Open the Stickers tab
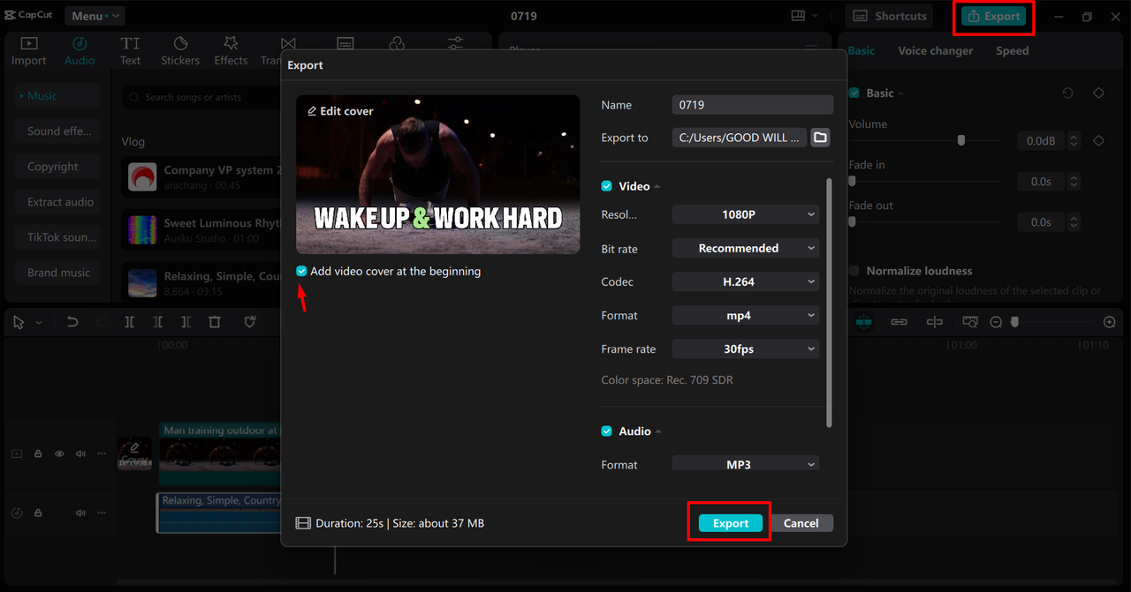1131x592 pixels. (180, 51)
